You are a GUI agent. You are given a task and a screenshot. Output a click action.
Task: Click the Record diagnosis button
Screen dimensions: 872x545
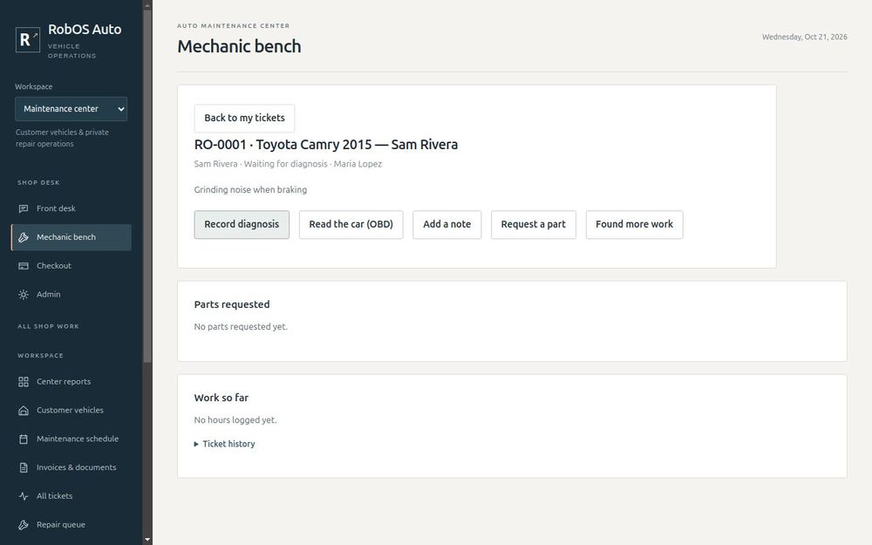(x=242, y=225)
